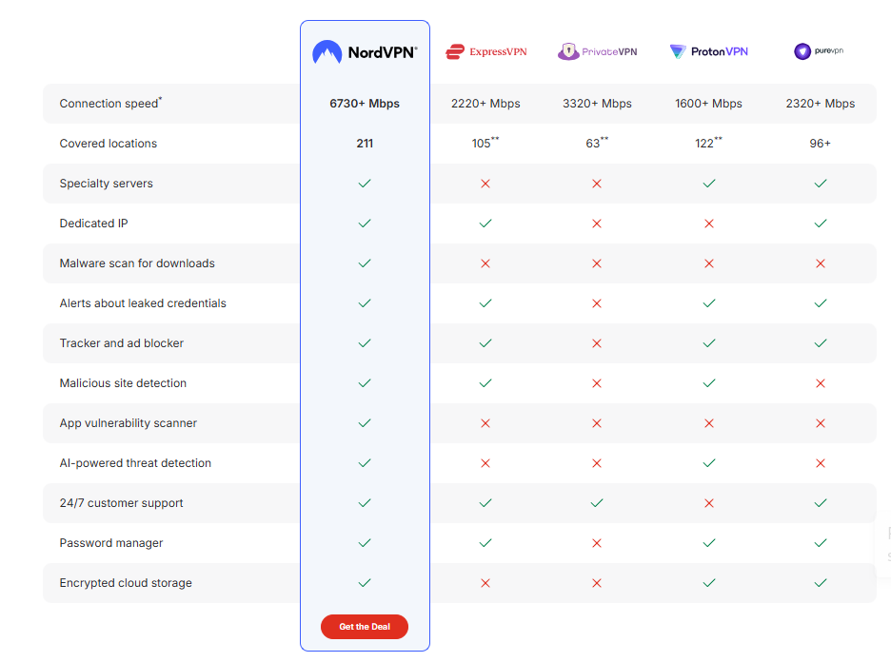This screenshot has width=891, height=662.
Task: Click PureVPN Malware scan red cross
Action: pos(821,263)
